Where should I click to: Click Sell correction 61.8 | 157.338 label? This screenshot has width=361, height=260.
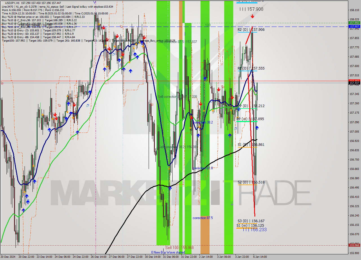(x=177, y=97)
